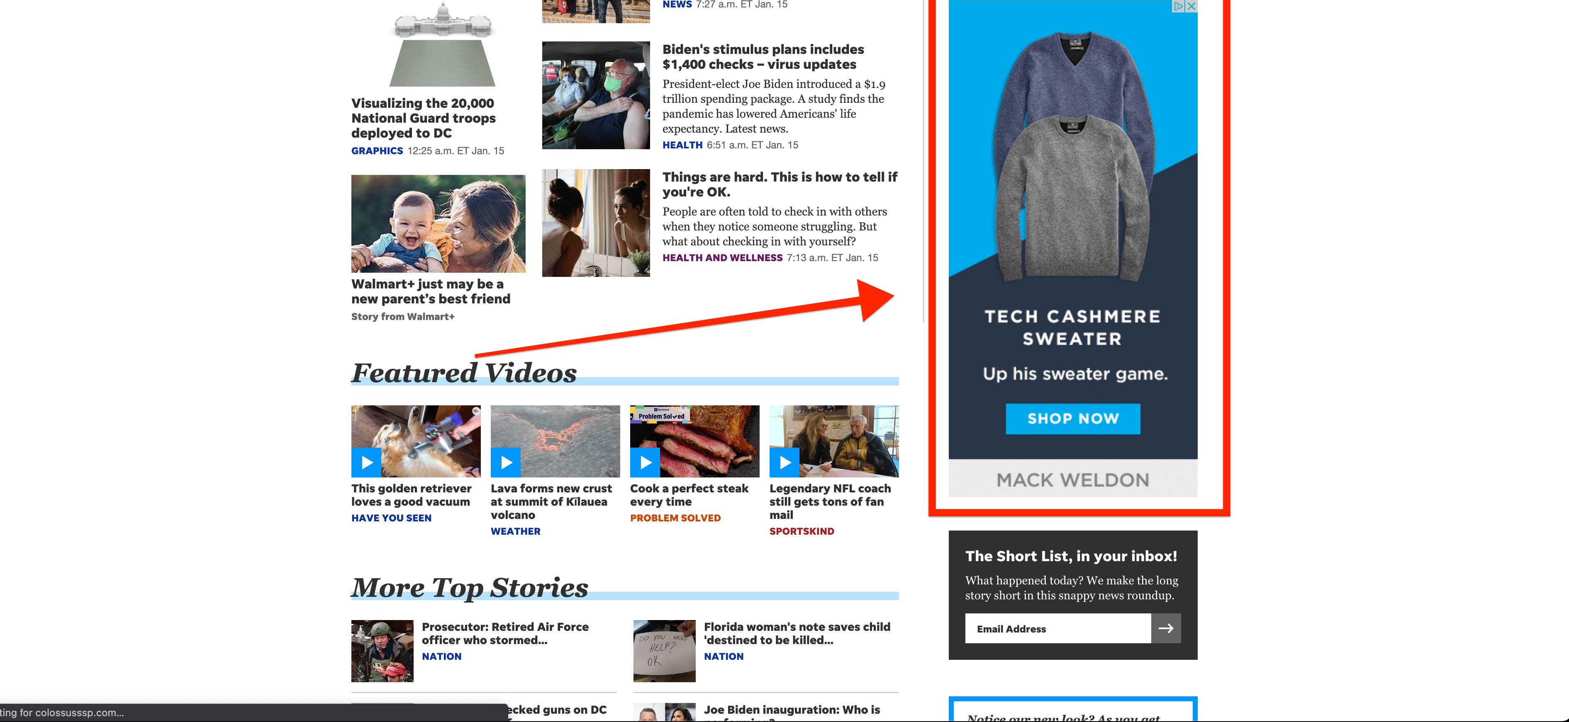Play the perfect steak video

click(645, 462)
